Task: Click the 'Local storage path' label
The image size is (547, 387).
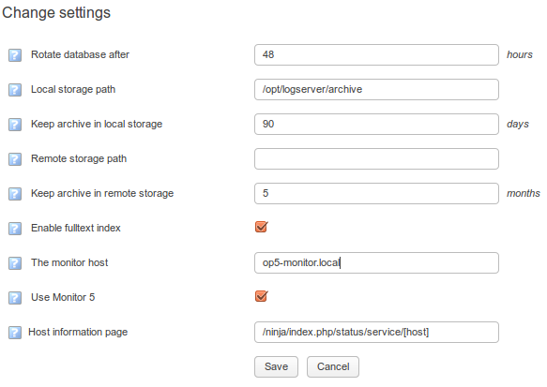Action: click(73, 90)
